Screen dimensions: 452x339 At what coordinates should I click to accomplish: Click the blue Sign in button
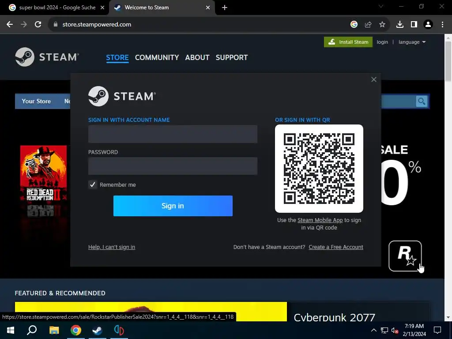[x=173, y=206]
